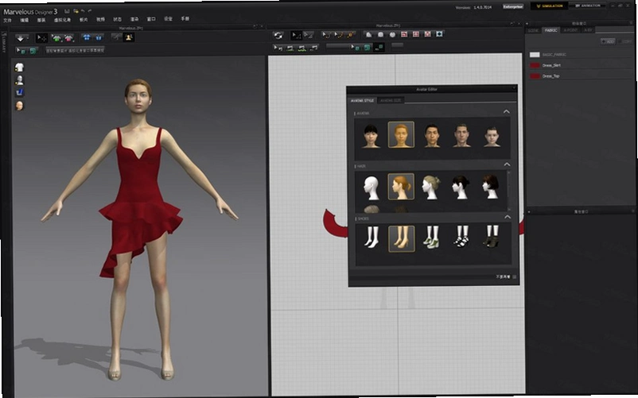Click the pink garment toolbar icon

(68, 38)
